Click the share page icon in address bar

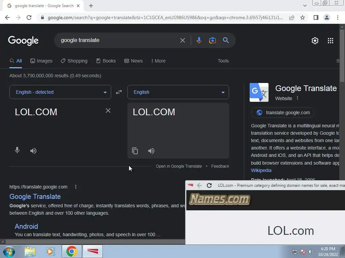(x=292, y=17)
